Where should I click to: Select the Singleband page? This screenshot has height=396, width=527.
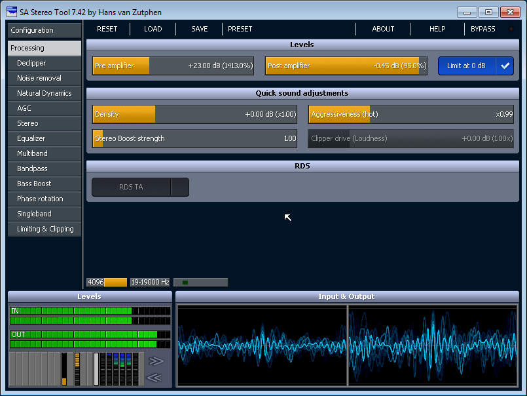click(x=45, y=214)
